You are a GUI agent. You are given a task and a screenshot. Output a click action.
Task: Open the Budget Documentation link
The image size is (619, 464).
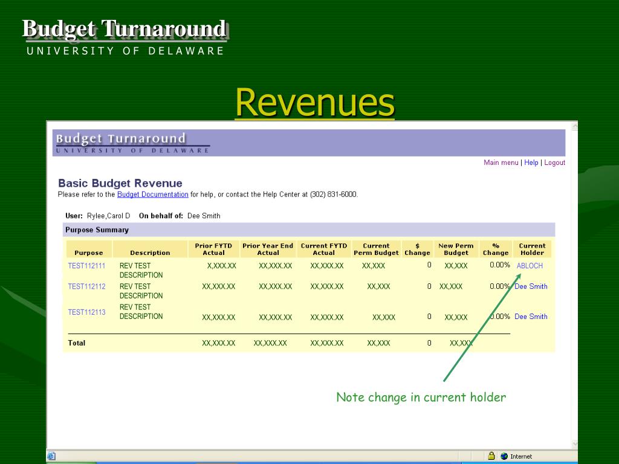click(x=153, y=195)
